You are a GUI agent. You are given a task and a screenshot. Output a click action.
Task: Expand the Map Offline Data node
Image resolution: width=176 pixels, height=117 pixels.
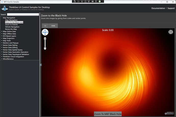(x=2, y=34)
